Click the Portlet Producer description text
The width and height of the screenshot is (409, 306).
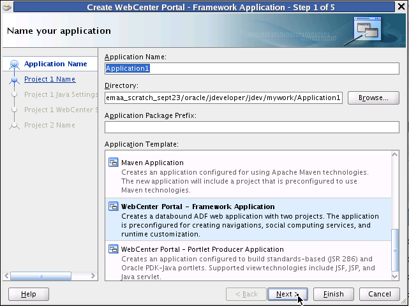point(248,268)
